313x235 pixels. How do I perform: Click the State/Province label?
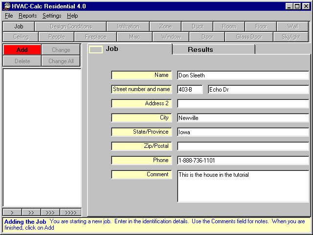tap(141, 132)
